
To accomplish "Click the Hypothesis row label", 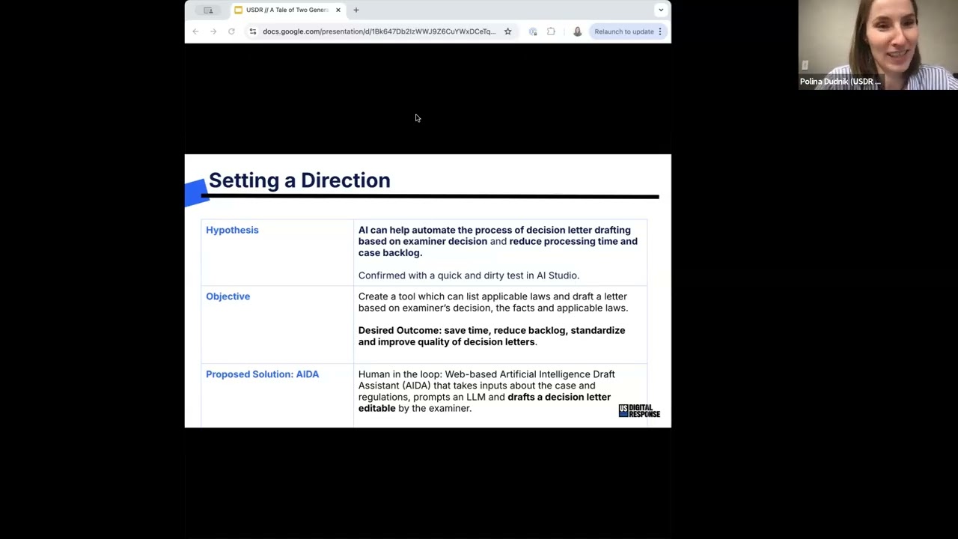I will [x=232, y=230].
